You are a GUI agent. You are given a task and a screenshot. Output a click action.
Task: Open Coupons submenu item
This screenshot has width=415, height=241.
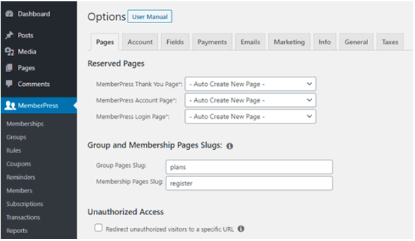click(x=19, y=164)
